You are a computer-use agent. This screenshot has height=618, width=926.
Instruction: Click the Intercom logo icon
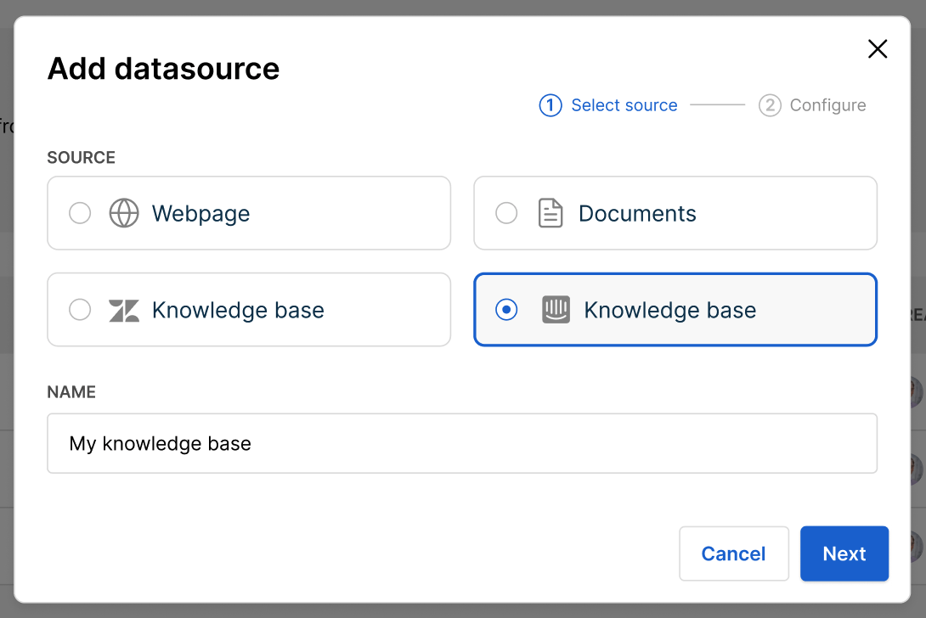556,310
